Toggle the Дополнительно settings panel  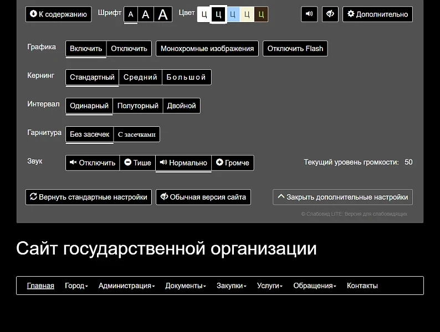click(x=378, y=14)
